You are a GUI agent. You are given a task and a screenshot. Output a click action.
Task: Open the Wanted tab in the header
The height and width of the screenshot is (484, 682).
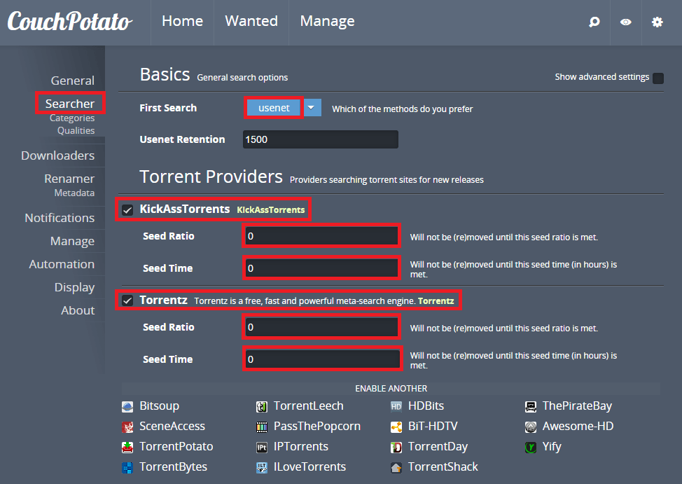coord(251,22)
